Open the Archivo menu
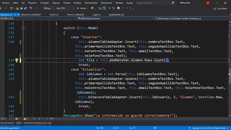 click(x=6, y=3)
